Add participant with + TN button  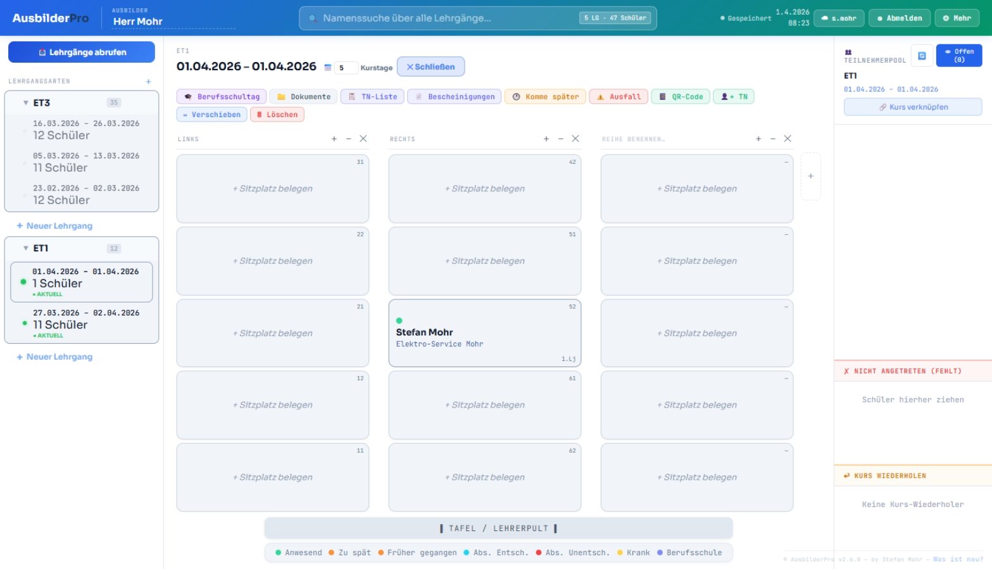coord(734,97)
